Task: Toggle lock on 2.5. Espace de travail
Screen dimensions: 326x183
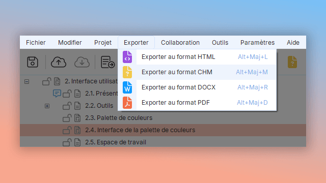Action: coord(67,142)
